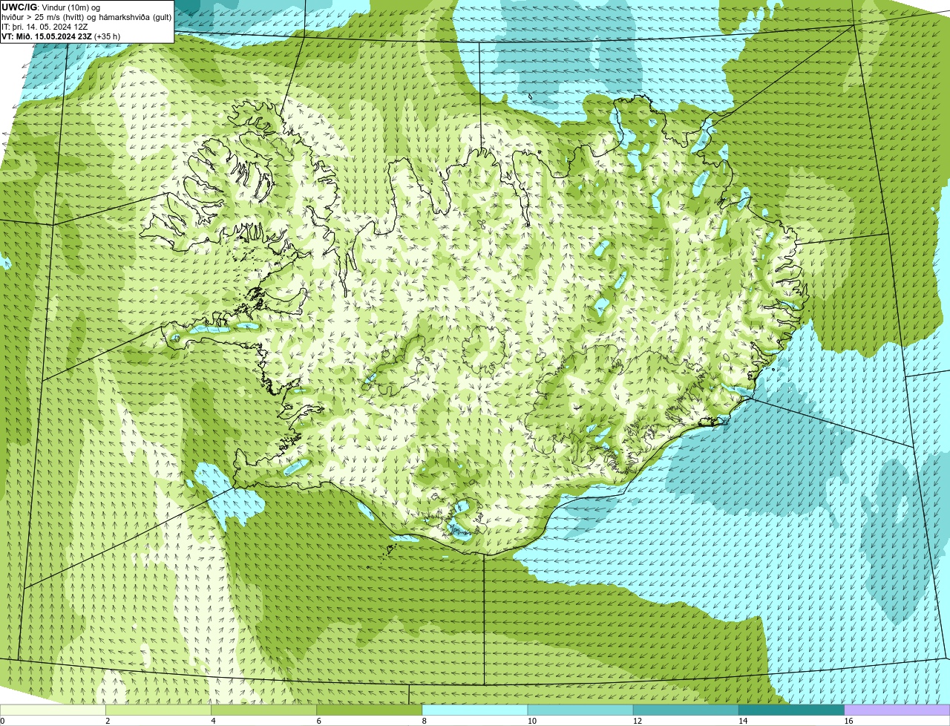Click the '2' label on the wind scale
Viewport: 950px width, 726px height.
tap(108, 721)
